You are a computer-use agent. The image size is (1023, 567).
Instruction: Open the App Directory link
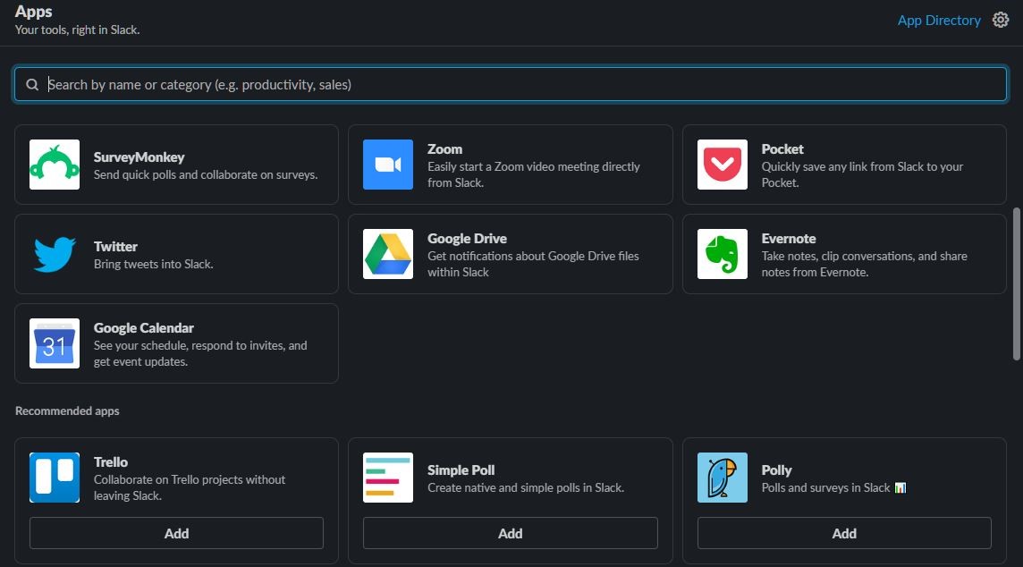pyautogui.click(x=939, y=21)
